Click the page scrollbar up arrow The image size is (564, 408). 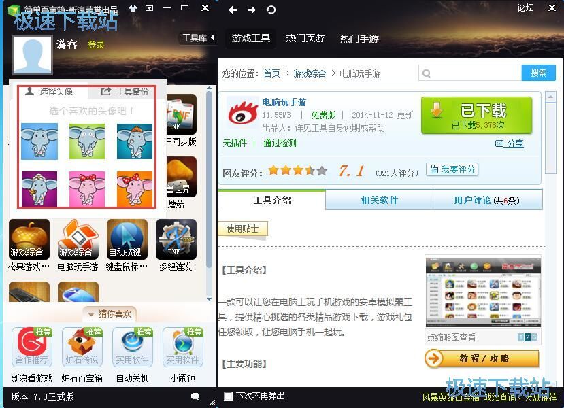tap(550, 97)
